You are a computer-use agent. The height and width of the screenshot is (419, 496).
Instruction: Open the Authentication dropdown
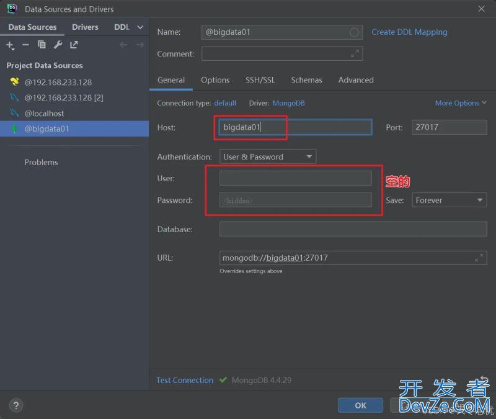pyautogui.click(x=268, y=157)
